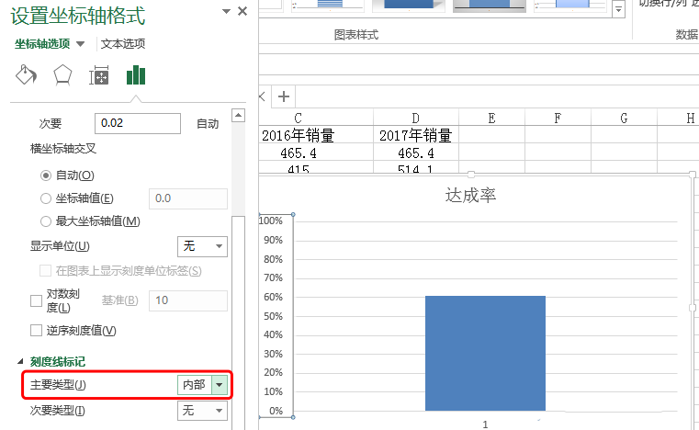Image resolution: width=699 pixels, height=430 pixels.
Task: Open the task pane options arrow
Action: click(x=227, y=11)
